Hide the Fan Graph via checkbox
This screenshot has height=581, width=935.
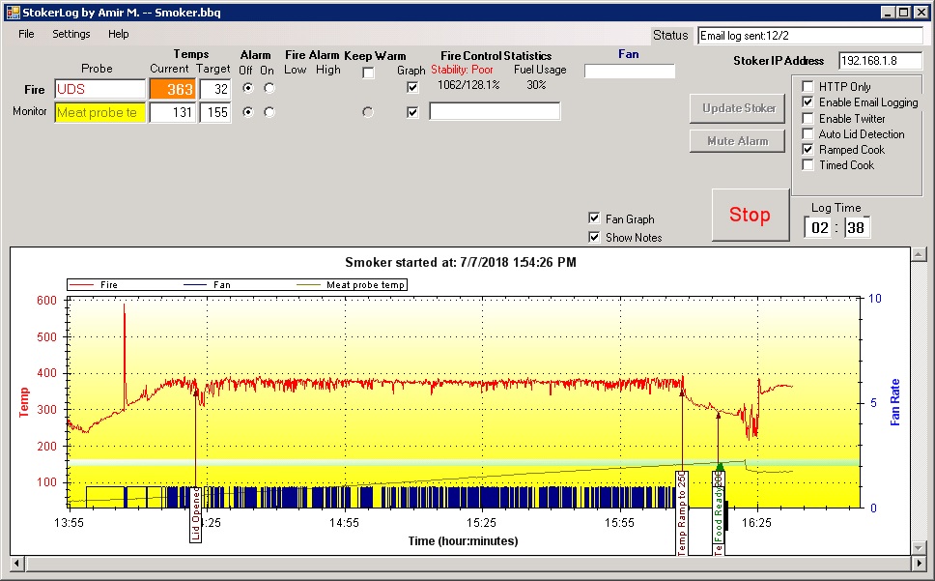point(594,218)
